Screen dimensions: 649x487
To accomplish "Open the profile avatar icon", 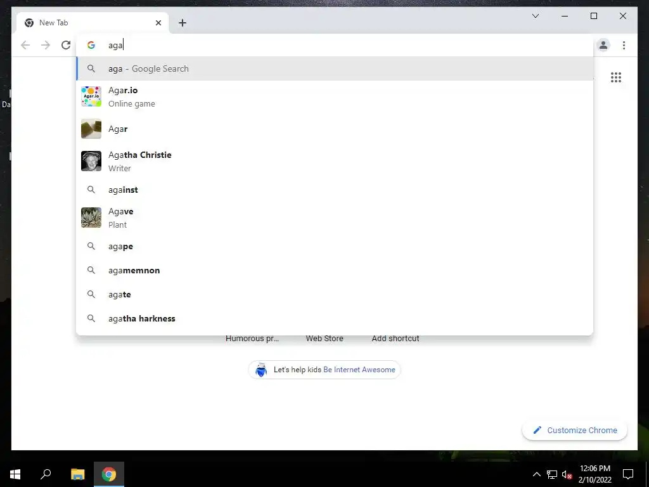I will [603, 45].
